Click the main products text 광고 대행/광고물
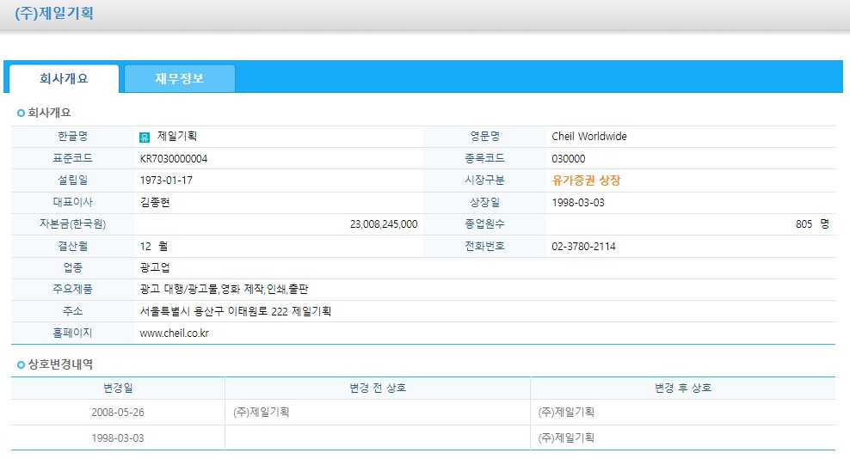Image resolution: width=850 pixels, height=459 pixels. pos(180,290)
